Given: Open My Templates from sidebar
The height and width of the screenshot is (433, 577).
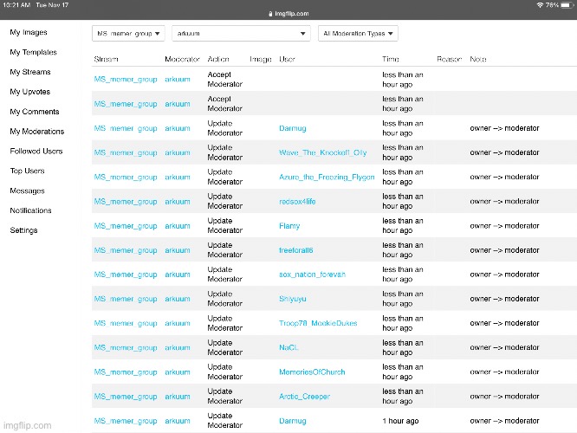Looking at the screenshot, I should (x=32, y=53).
